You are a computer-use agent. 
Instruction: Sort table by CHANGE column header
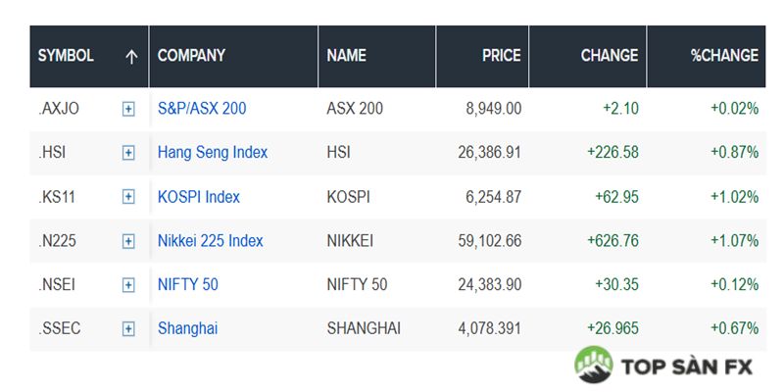tap(610, 56)
